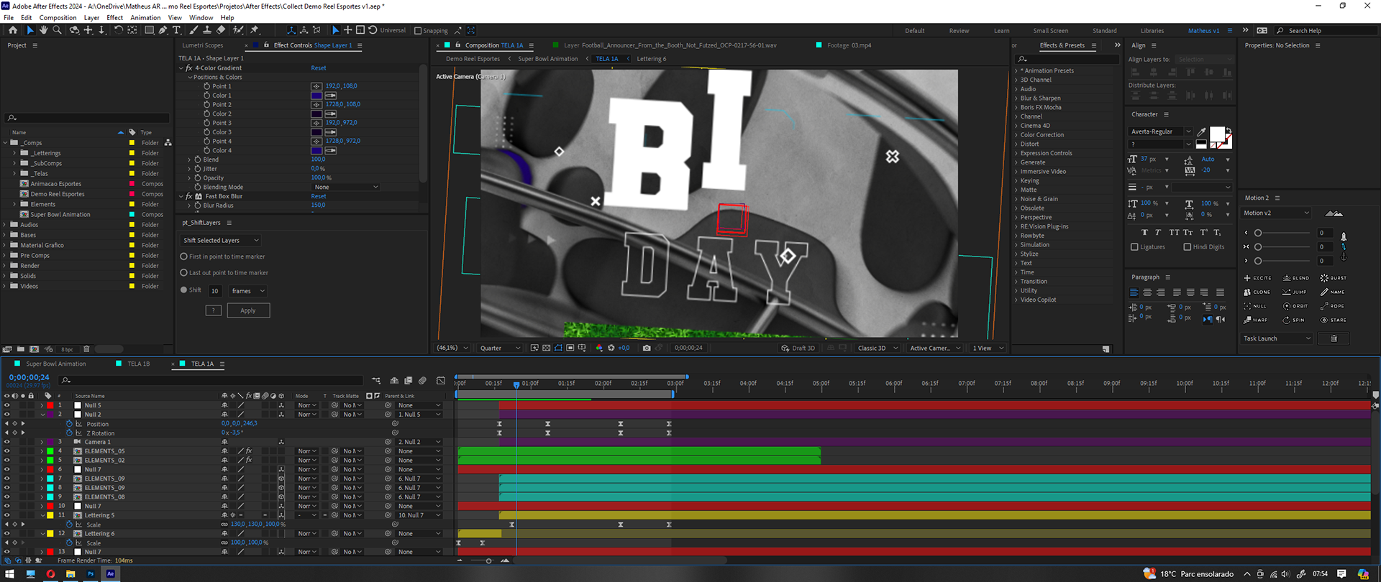This screenshot has width=1381, height=582.
Task: Reset the 4-Color Gradient effect
Action: click(319, 68)
